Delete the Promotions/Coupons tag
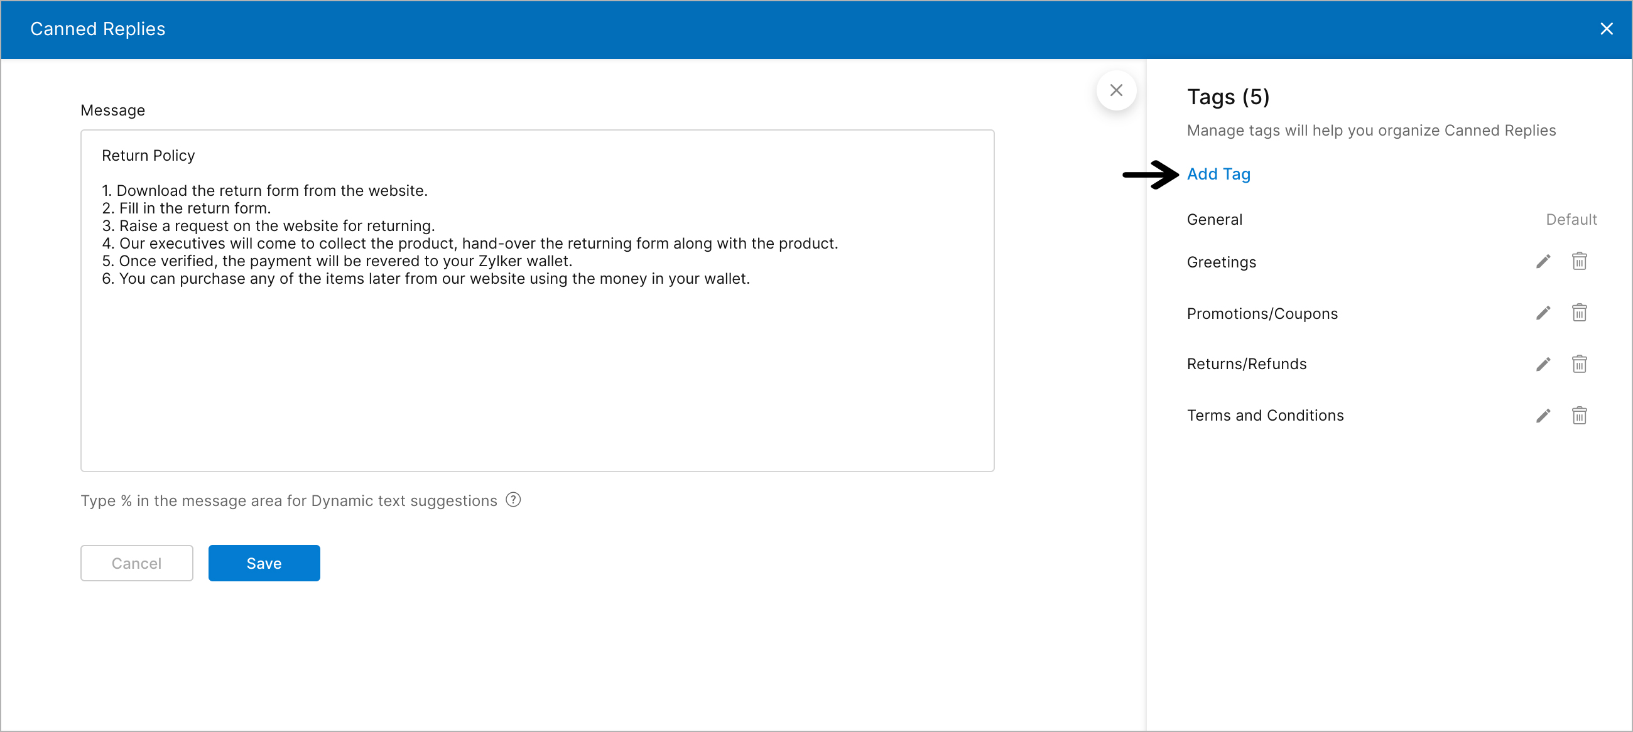This screenshot has width=1633, height=732. tap(1578, 313)
